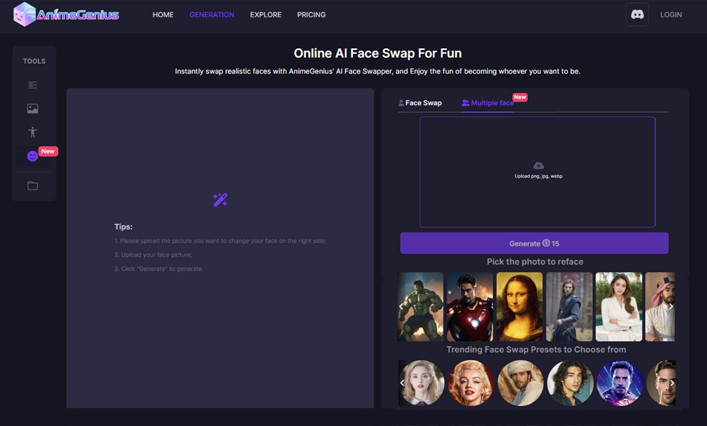This screenshot has height=426, width=707.
Task: Open the GENERATION menu item
Action: coord(212,15)
